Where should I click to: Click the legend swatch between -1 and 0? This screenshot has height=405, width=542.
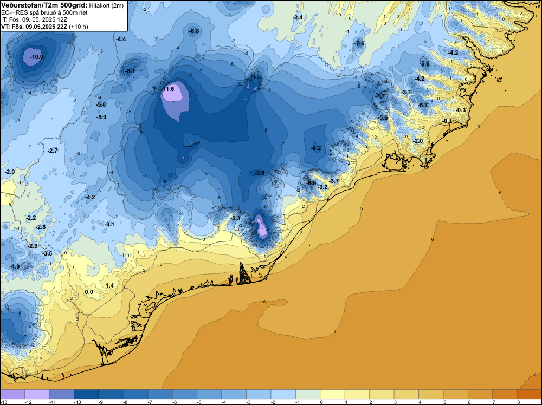(x=308, y=394)
